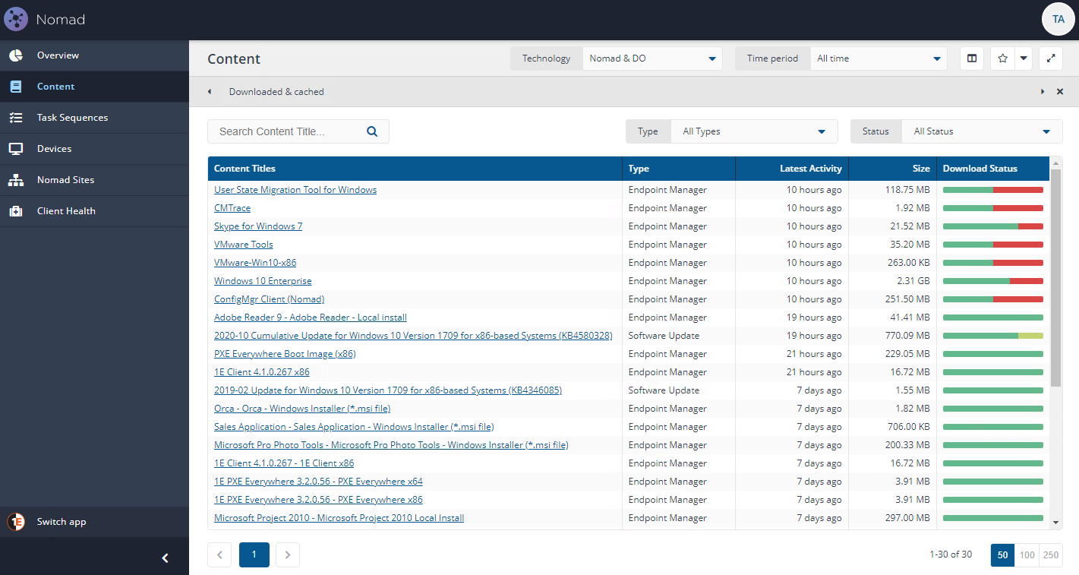Image resolution: width=1079 pixels, height=575 pixels.
Task: Open ConfigMgr Client (Nomad) link
Action: tap(269, 299)
